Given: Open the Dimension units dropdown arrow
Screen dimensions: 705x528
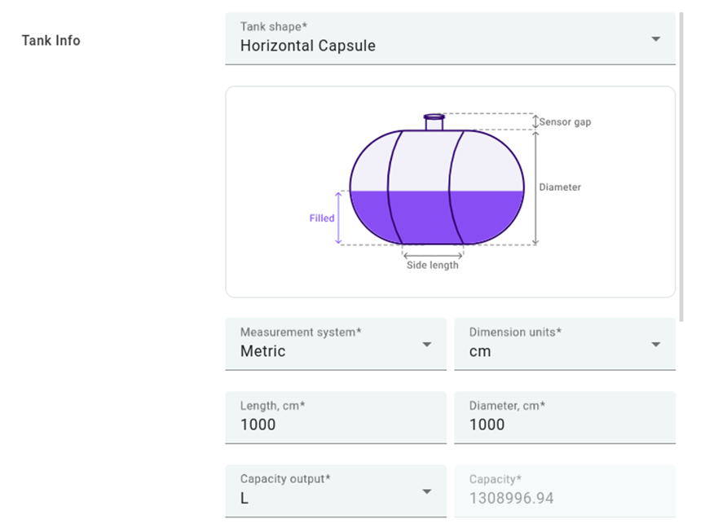Looking at the screenshot, I should click(x=655, y=345).
